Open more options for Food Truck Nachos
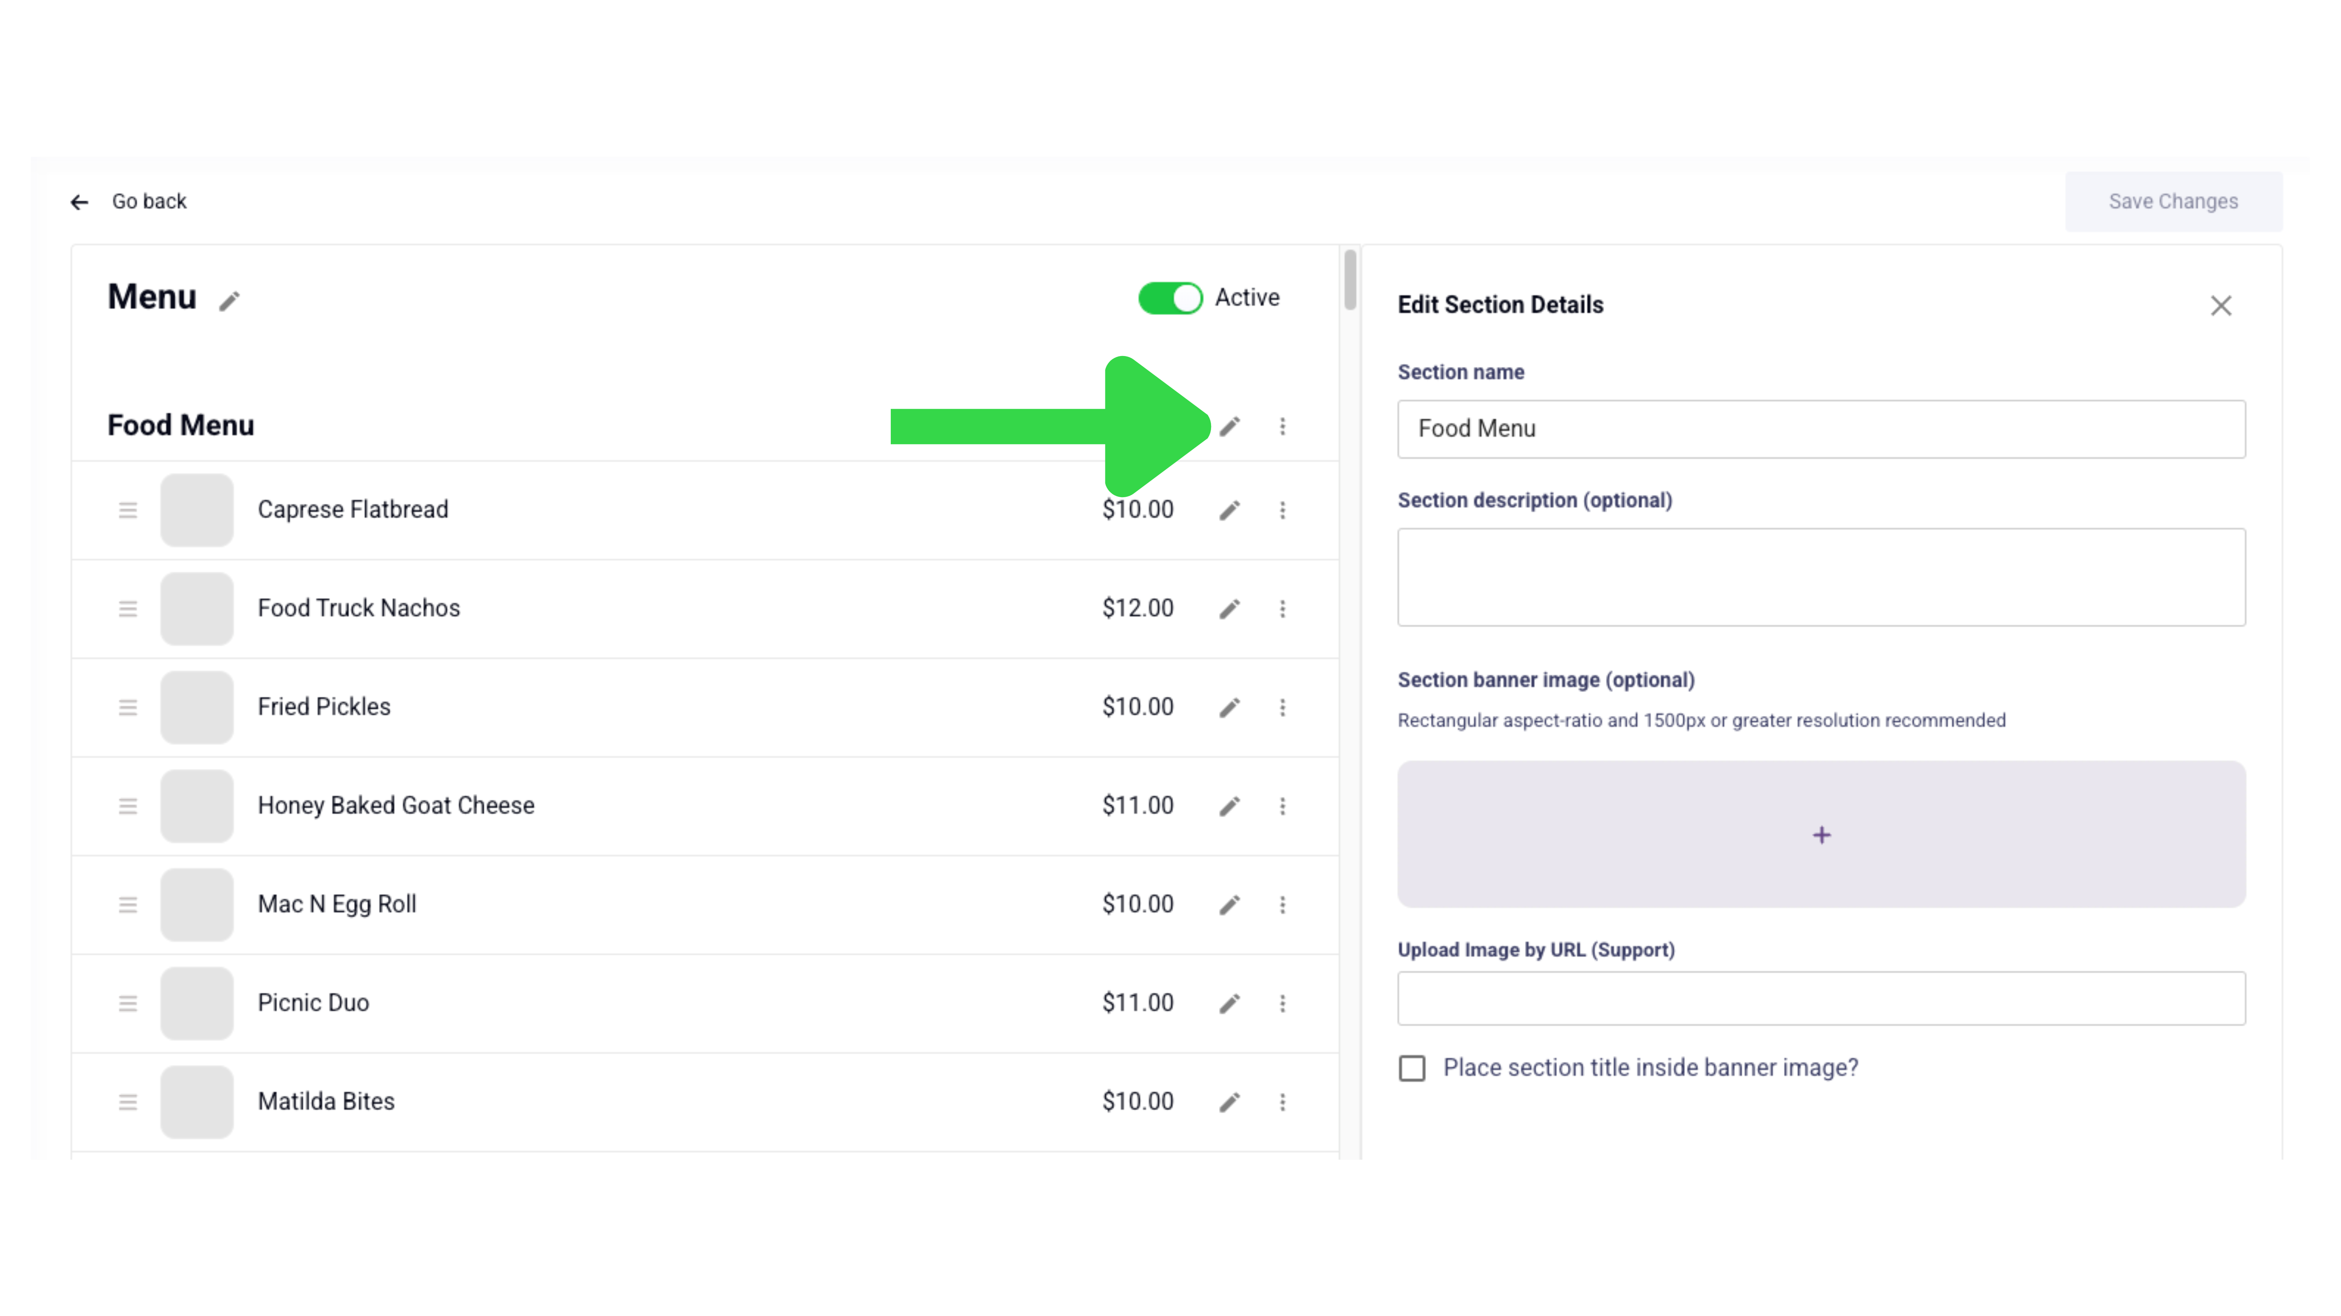The image size is (2341, 1316). click(1282, 609)
